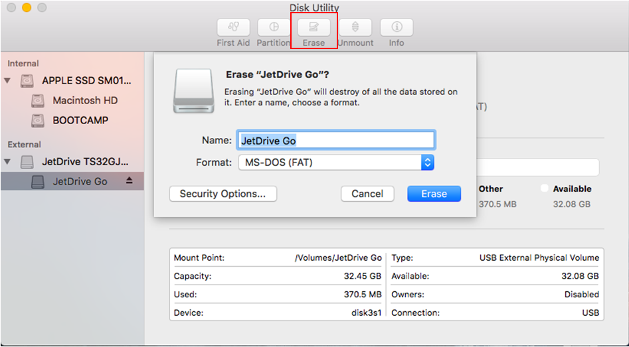
Task: Click the /Volumes/JetDrive Go mount point value
Action: pos(338,258)
